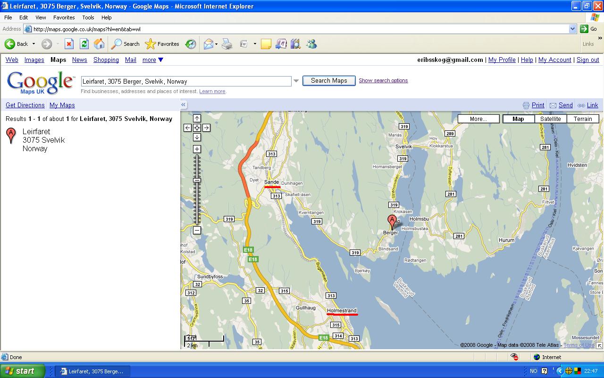604x378 pixels.
Task: Open the Images link in Google bar
Action: pyautogui.click(x=34, y=60)
